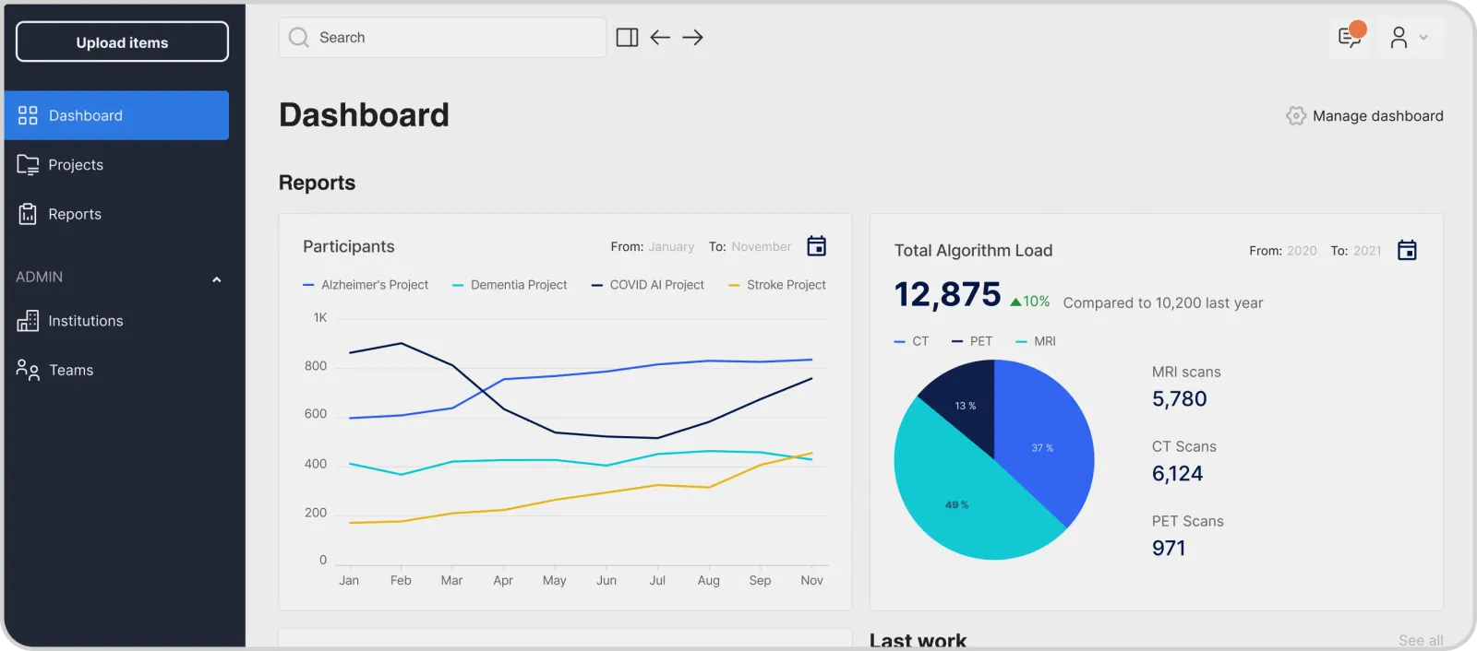Click See all link for Last work
Image resolution: width=1477 pixels, height=651 pixels.
[1420, 640]
